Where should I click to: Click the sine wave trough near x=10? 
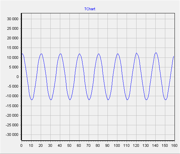[32, 100]
